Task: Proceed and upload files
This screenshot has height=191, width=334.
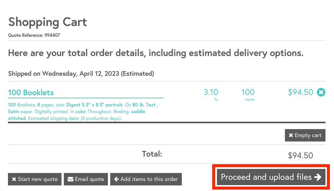Action: [x=266, y=177]
